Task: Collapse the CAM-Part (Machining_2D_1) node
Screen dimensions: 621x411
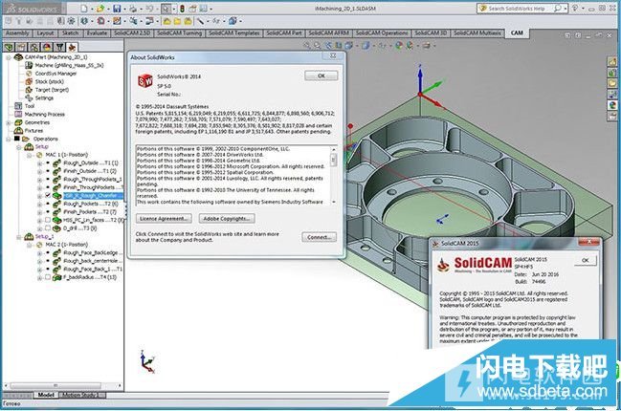Action: point(9,57)
